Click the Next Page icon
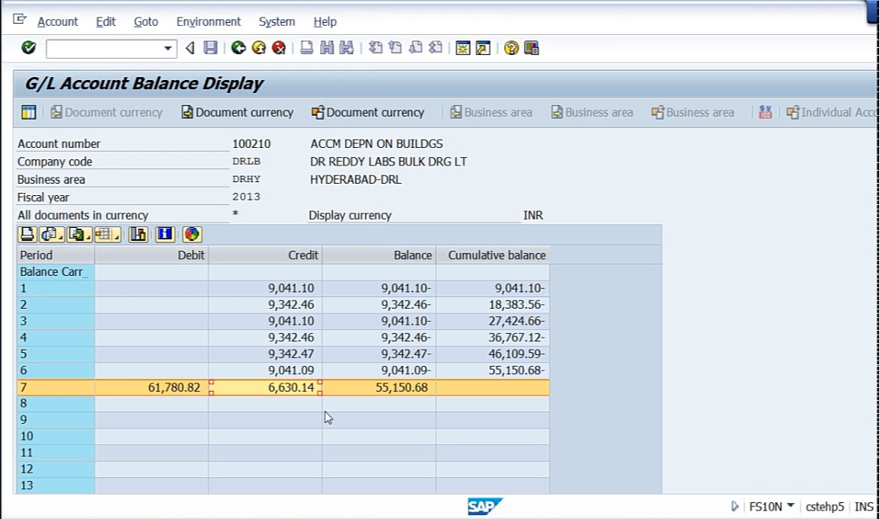This screenshot has height=519, width=879. tap(415, 48)
